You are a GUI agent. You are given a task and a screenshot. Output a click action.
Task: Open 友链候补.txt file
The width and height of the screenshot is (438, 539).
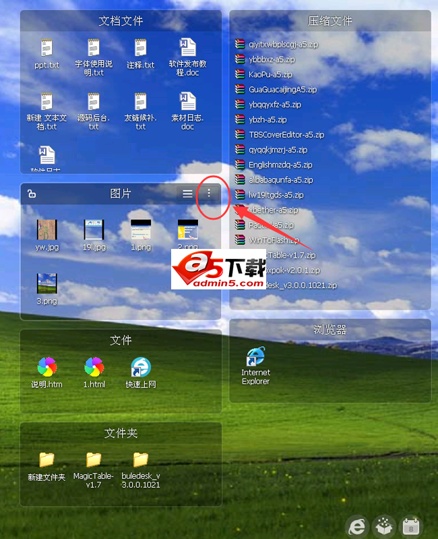[140, 102]
